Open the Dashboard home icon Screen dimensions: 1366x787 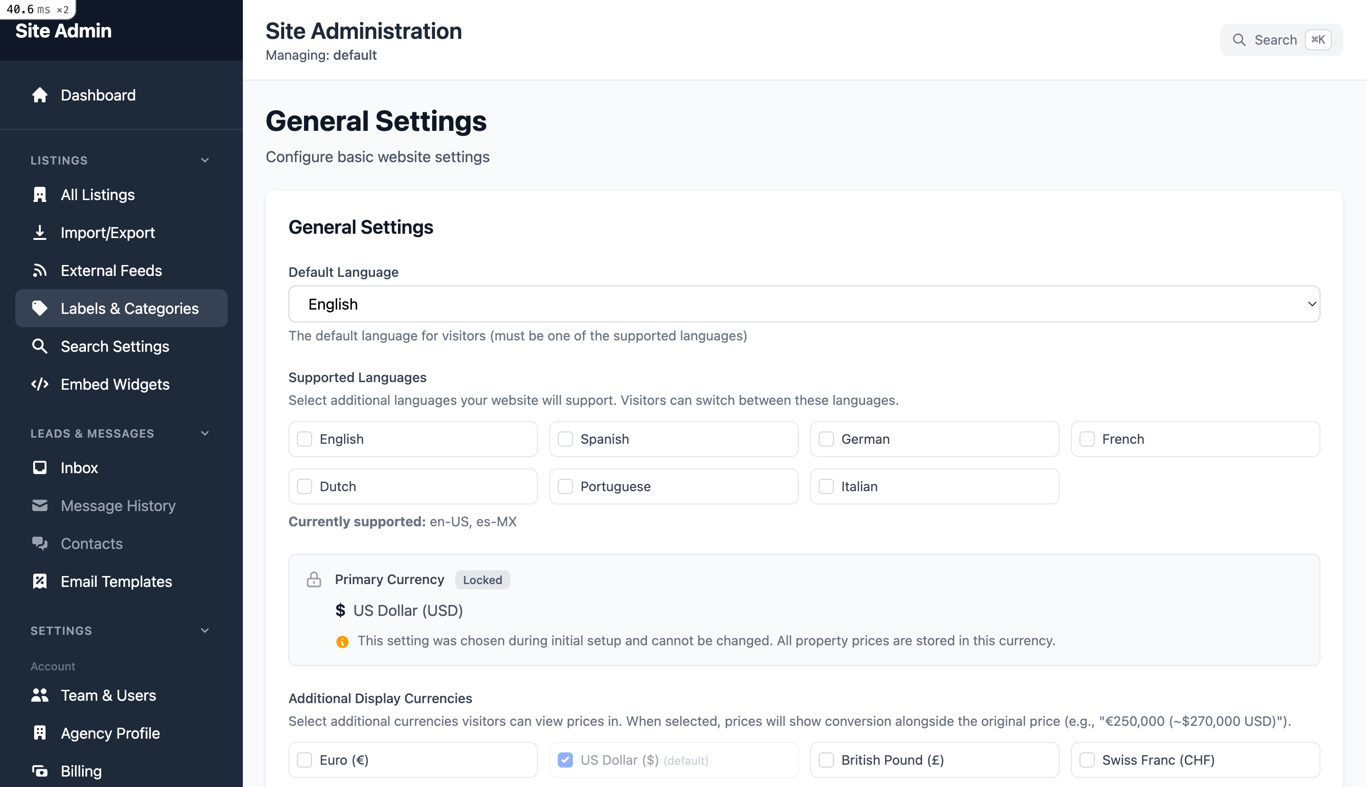tap(40, 95)
